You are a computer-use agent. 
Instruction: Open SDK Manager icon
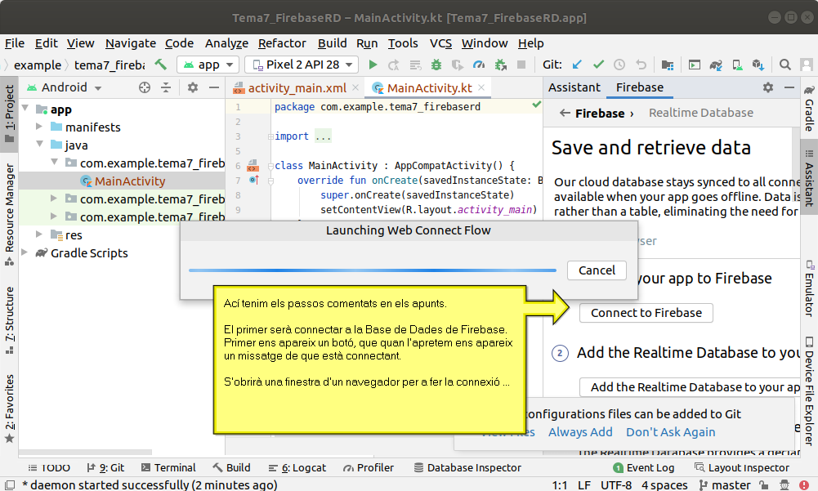(x=758, y=65)
